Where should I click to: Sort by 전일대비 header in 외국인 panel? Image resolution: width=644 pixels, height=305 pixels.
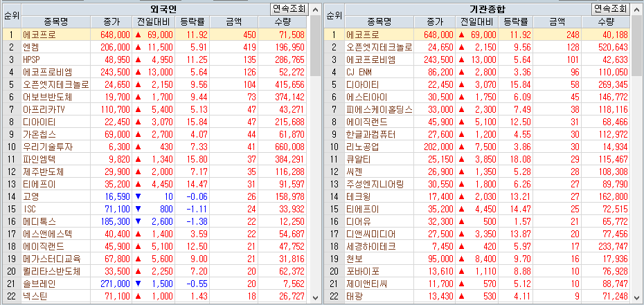pos(153,21)
